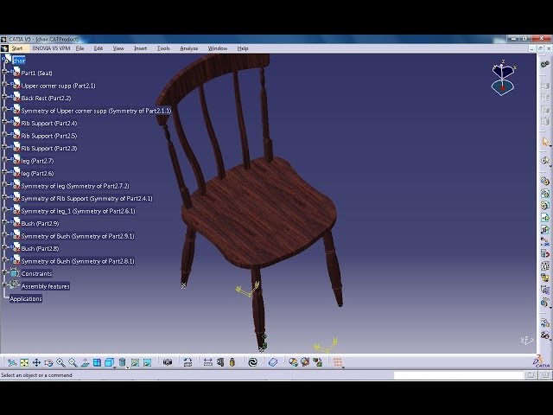Toggle the red dotted snap grid icon

(x=338, y=362)
